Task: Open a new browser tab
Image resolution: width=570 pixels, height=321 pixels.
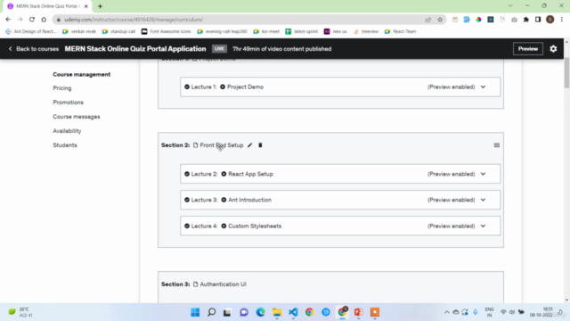Action: pos(100,6)
